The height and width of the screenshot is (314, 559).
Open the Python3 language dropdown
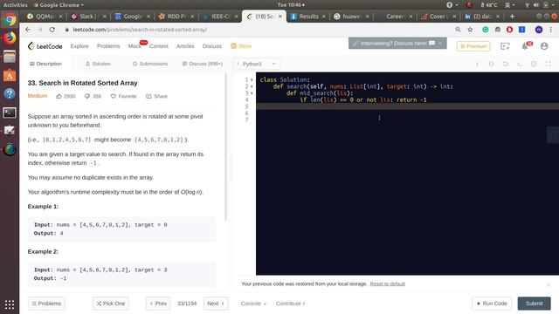(x=257, y=64)
